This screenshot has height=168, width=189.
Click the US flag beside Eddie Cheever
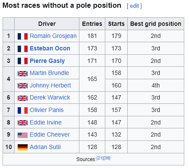pyautogui.click(x=22, y=135)
